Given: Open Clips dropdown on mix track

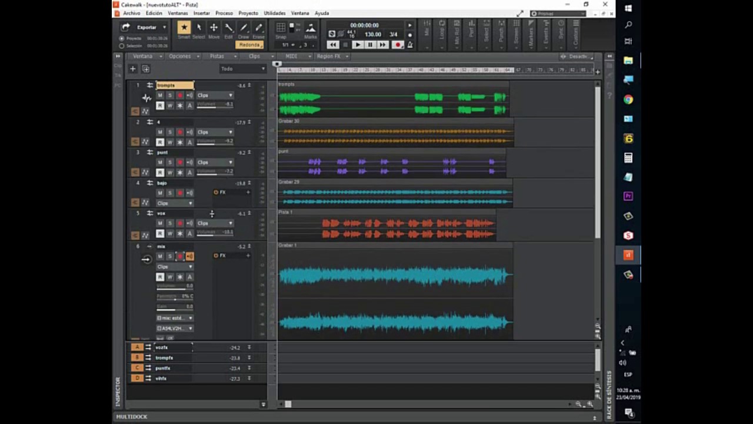Looking at the screenshot, I should [x=175, y=267].
